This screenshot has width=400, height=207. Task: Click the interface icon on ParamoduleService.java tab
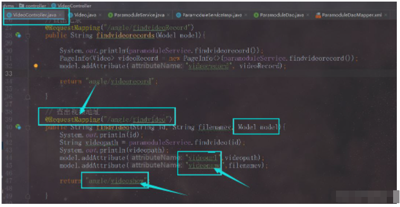pyautogui.click(x=110, y=15)
